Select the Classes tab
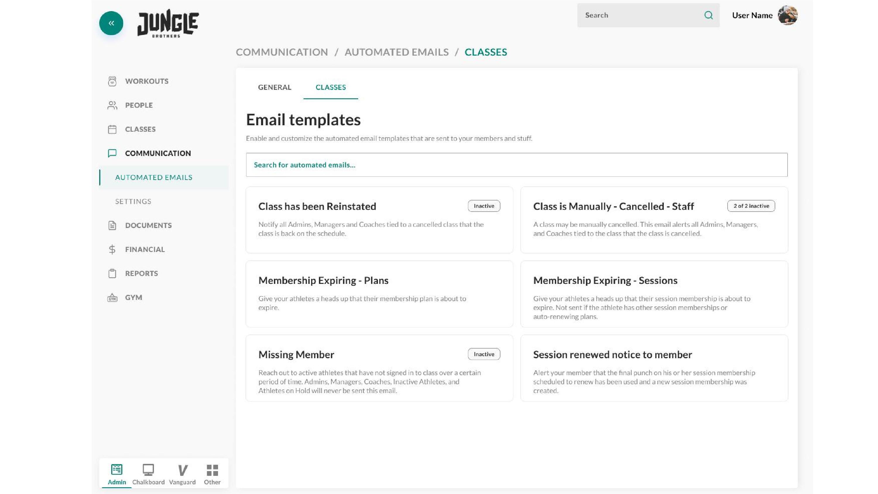This screenshot has width=878, height=494. pos(330,87)
